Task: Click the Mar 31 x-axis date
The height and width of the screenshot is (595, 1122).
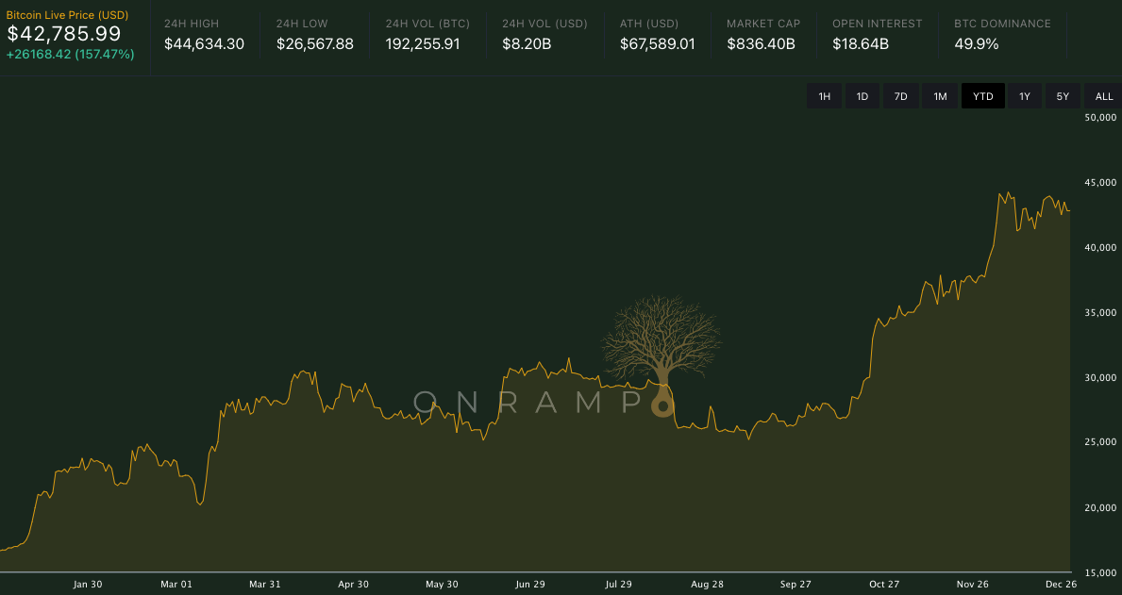Action: click(265, 585)
